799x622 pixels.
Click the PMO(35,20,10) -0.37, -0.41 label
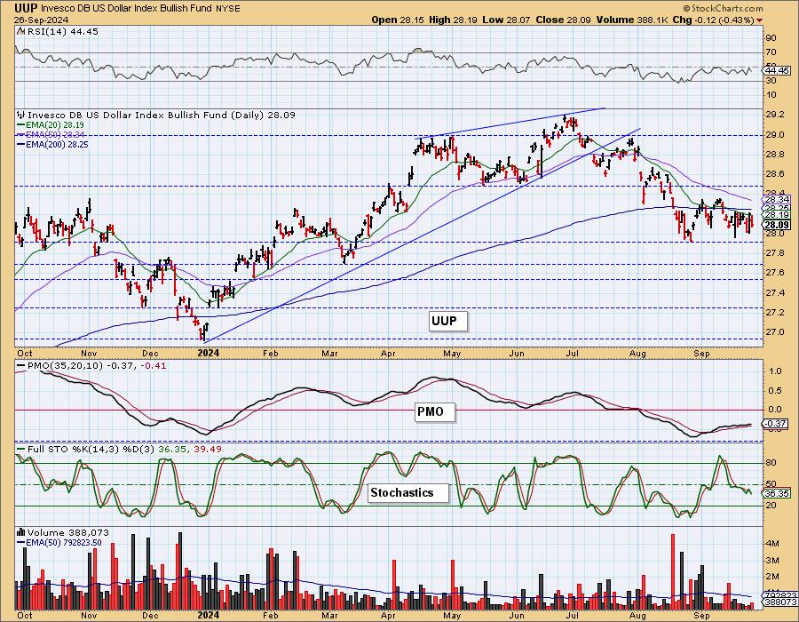[x=97, y=366]
